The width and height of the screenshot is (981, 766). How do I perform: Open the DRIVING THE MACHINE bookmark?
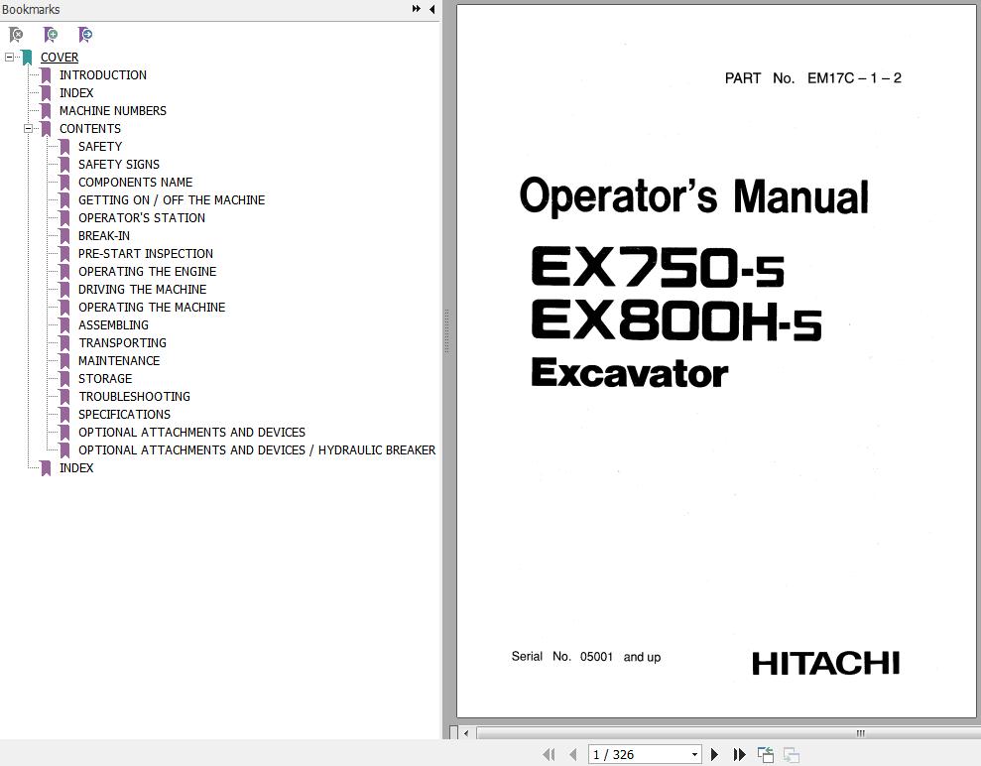(x=142, y=289)
